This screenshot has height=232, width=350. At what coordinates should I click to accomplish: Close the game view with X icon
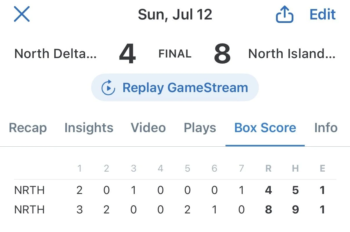(x=22, y=14)
